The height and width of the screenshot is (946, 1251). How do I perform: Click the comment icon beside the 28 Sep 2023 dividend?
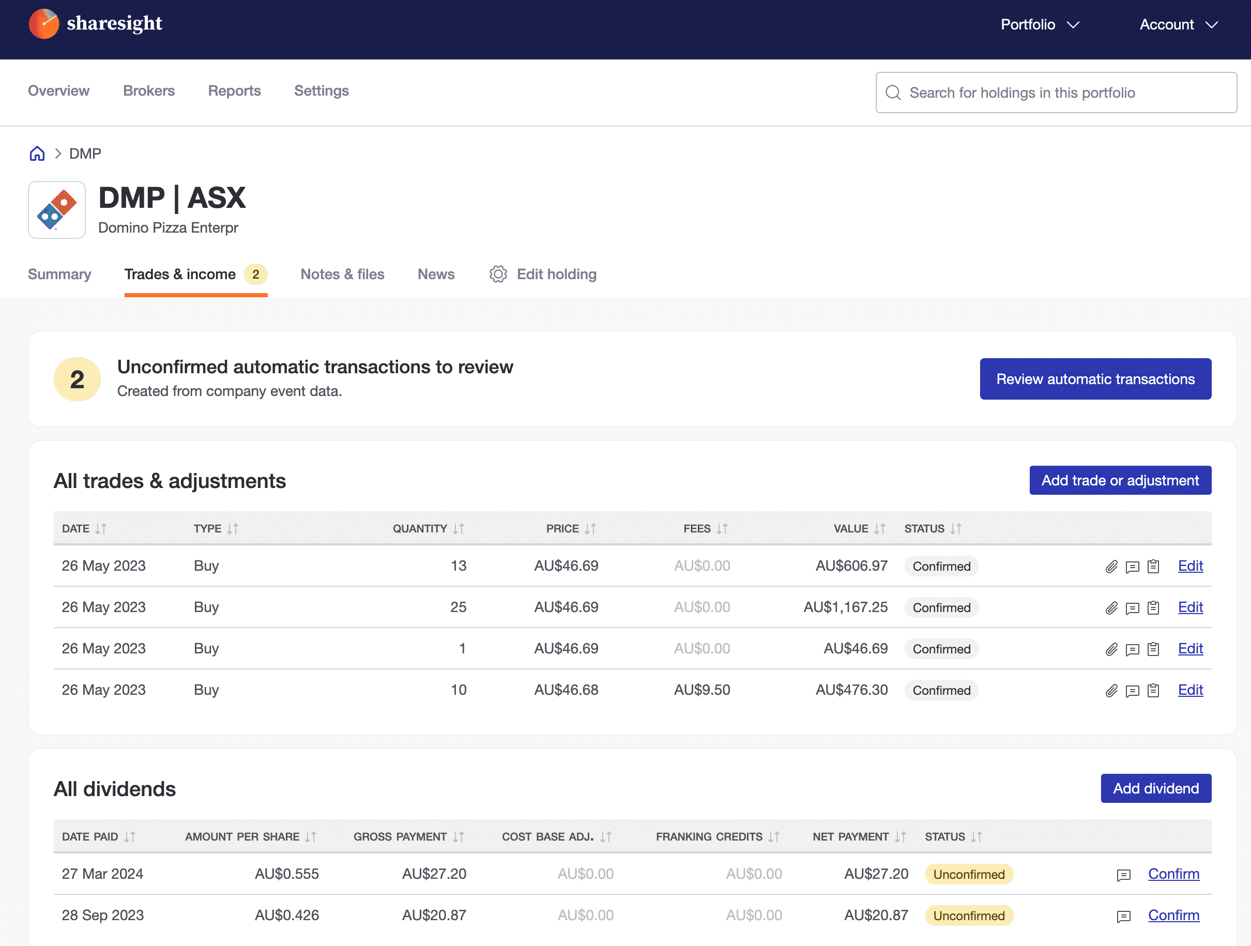tap(1123, 916)
